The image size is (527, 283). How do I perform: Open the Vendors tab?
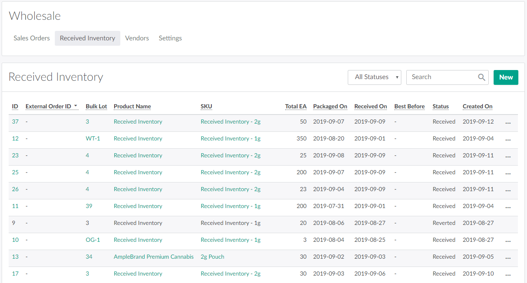pos(137,38)
